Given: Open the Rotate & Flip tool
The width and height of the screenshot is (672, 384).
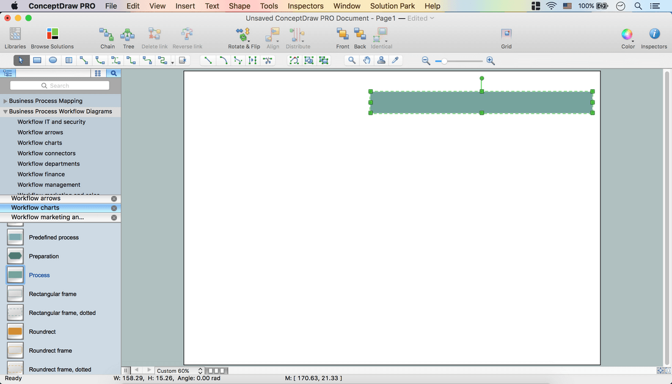Looking at the screenshot, I should click(x=244, y=38).
